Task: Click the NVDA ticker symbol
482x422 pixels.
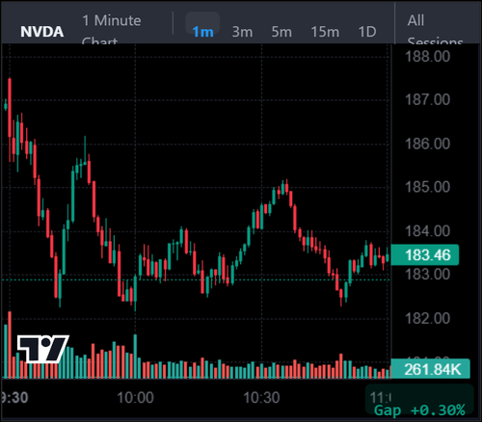Action: click(41, 32)
